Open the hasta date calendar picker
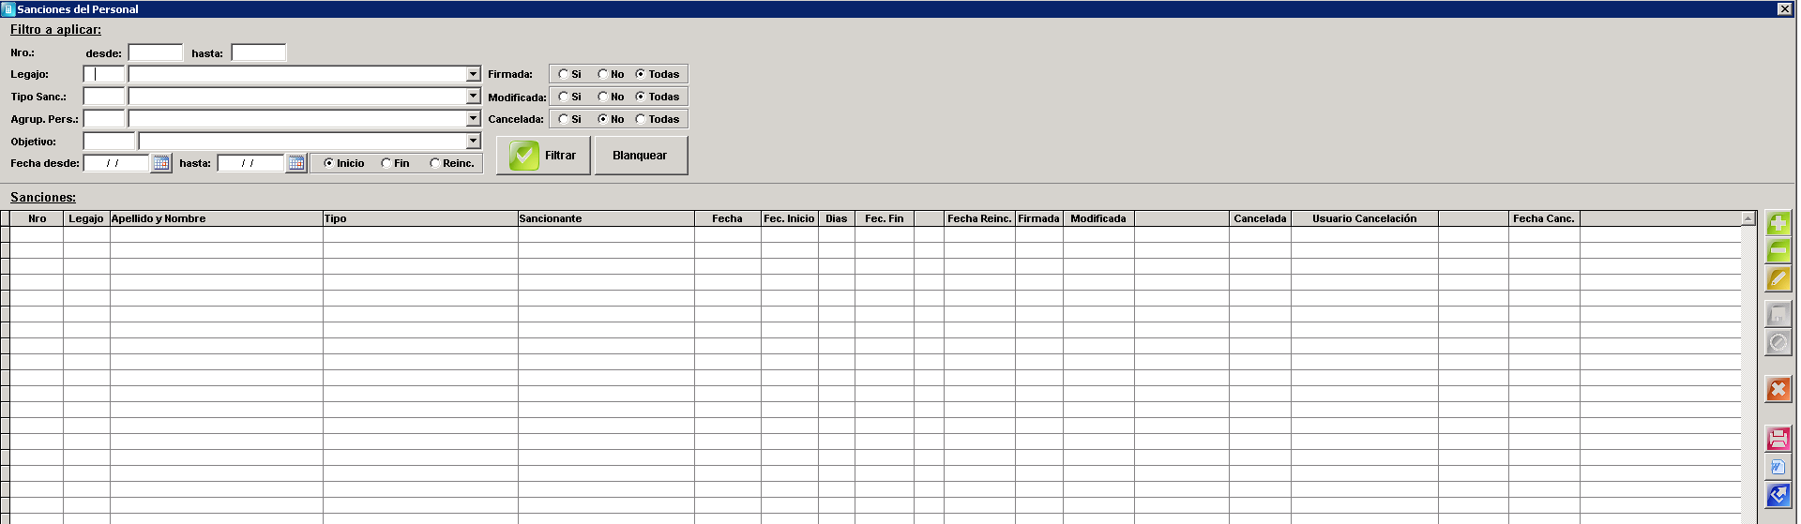This screenshot has width=1801, height=524. tap(296, 163)
